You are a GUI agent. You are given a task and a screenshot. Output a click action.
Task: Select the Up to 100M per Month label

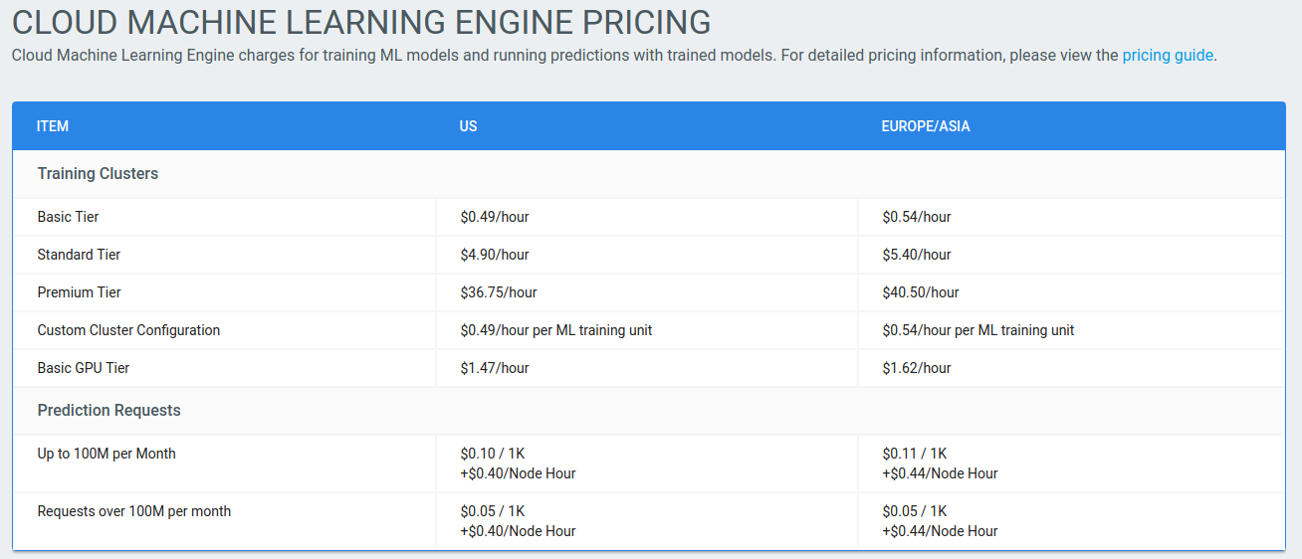pos(107,454)
